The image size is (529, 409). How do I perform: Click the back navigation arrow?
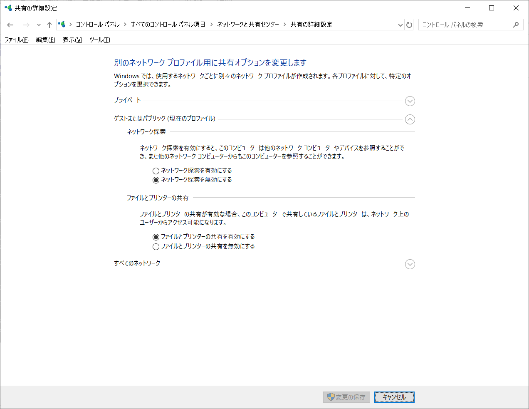(x=10, y=25)
